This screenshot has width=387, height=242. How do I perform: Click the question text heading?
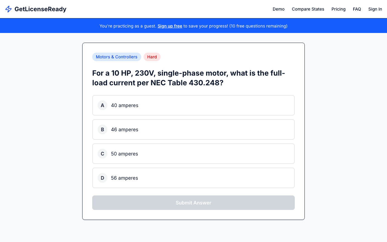pyautogui.click(x=188, y=78)
